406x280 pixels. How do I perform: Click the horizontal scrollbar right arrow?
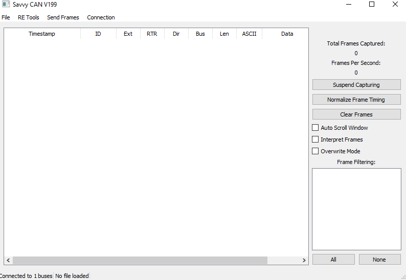click(x=304, y=261)
